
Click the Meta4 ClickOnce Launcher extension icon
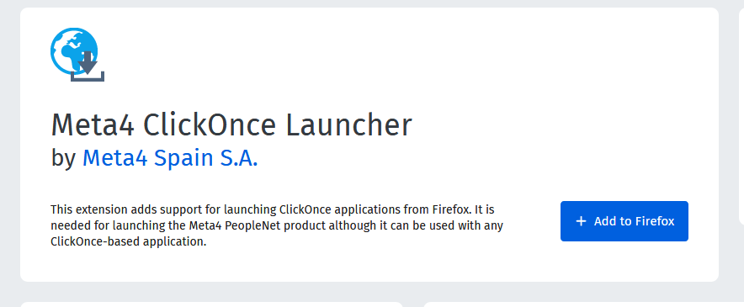pyautogui.click(x=77, y=55)
